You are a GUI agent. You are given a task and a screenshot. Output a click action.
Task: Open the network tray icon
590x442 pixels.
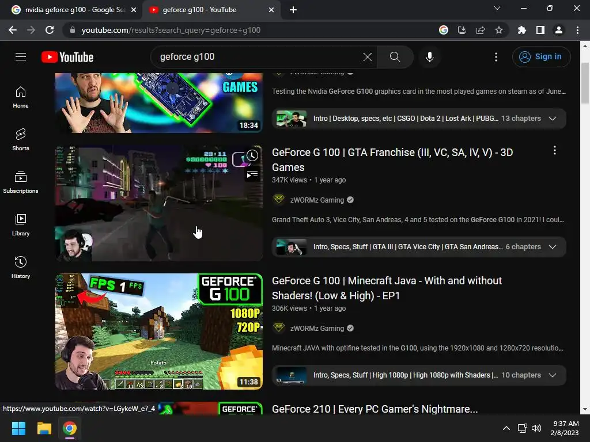(x=522, y=428)
